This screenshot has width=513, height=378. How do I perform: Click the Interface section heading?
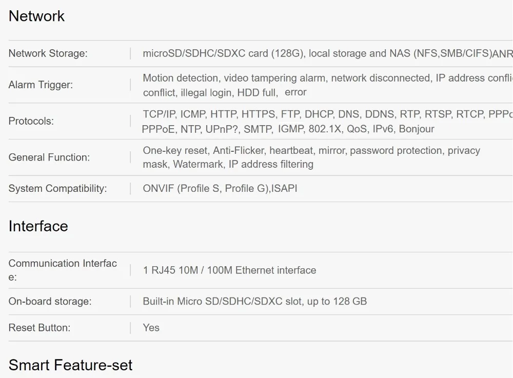tap(38, 226)
